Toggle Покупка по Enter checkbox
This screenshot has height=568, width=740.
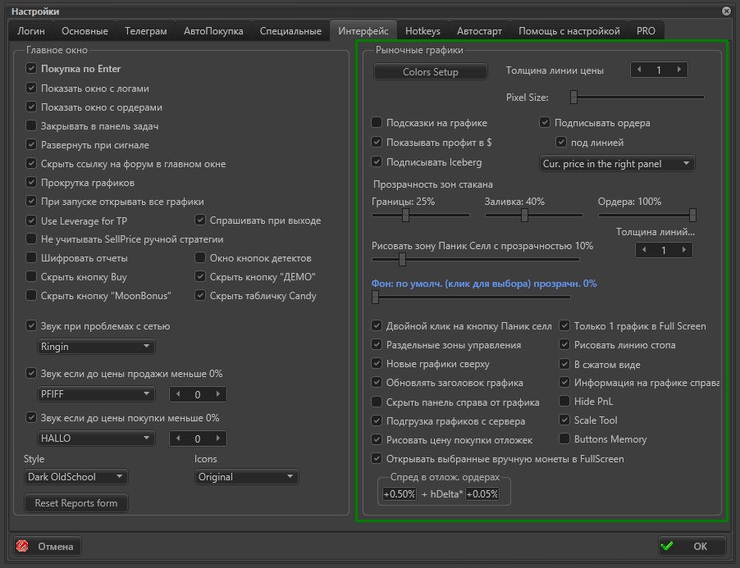pos(31,68)
